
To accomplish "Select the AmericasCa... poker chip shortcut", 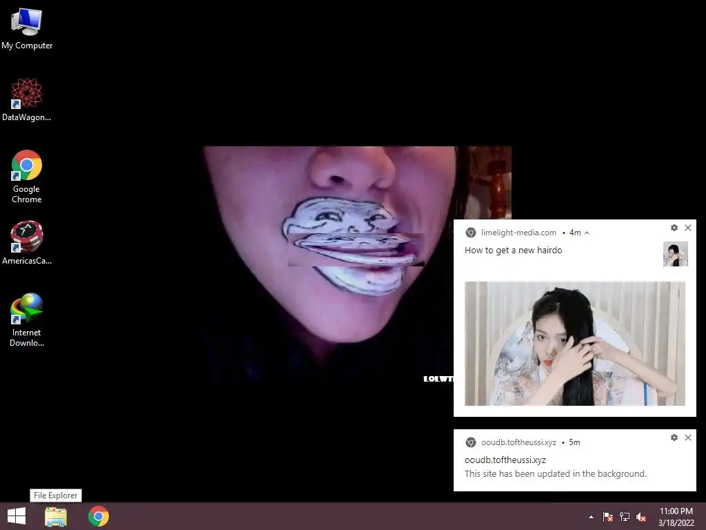I will (x=27, y=242).
